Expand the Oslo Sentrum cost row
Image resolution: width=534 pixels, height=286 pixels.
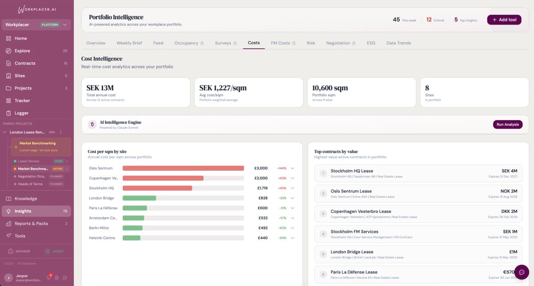pos(292,168)
